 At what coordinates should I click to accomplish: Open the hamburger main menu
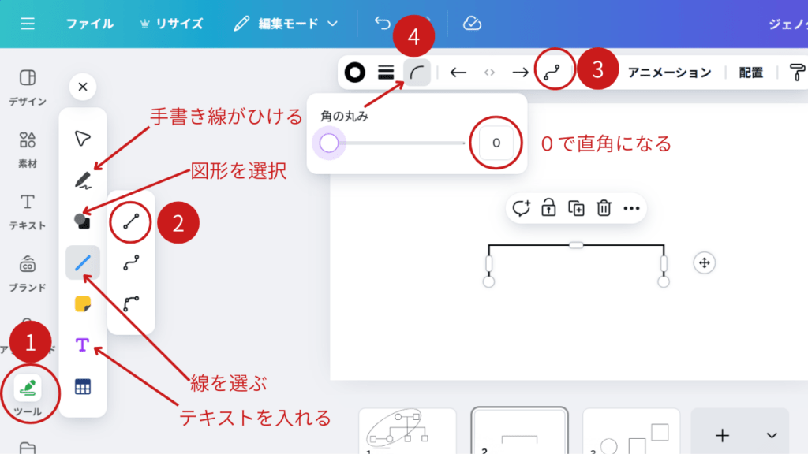click(x=28, y=24)
